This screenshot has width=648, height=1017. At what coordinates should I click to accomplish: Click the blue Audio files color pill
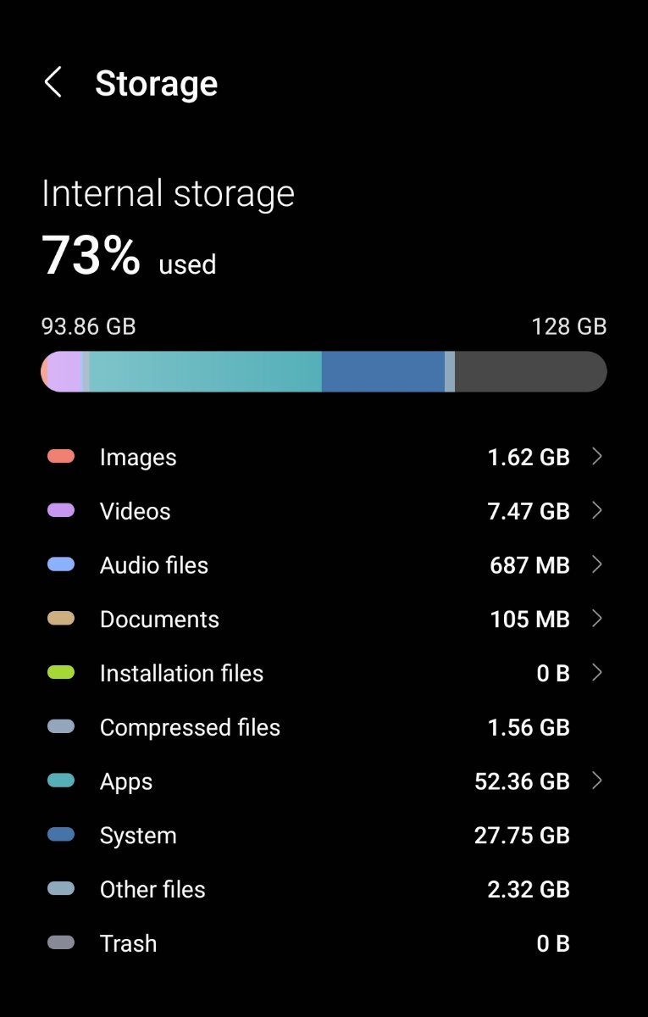[x=61, y=565]
